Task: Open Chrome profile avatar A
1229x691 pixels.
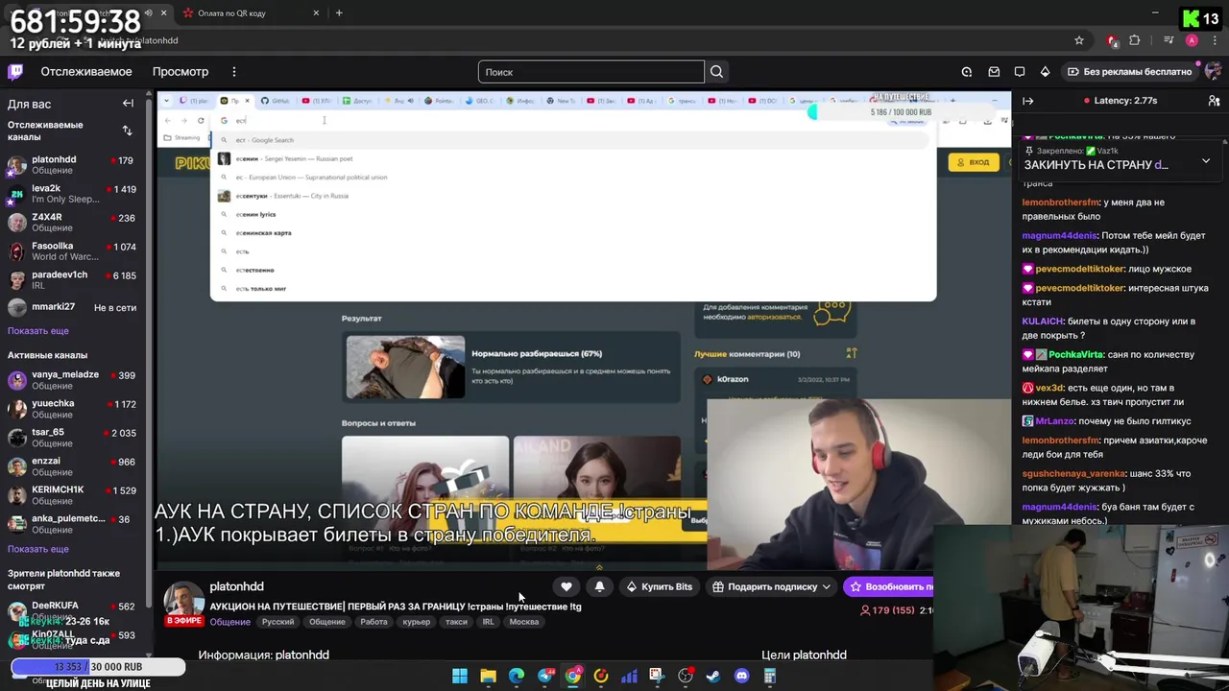Action: click(x=1192, y=40)
